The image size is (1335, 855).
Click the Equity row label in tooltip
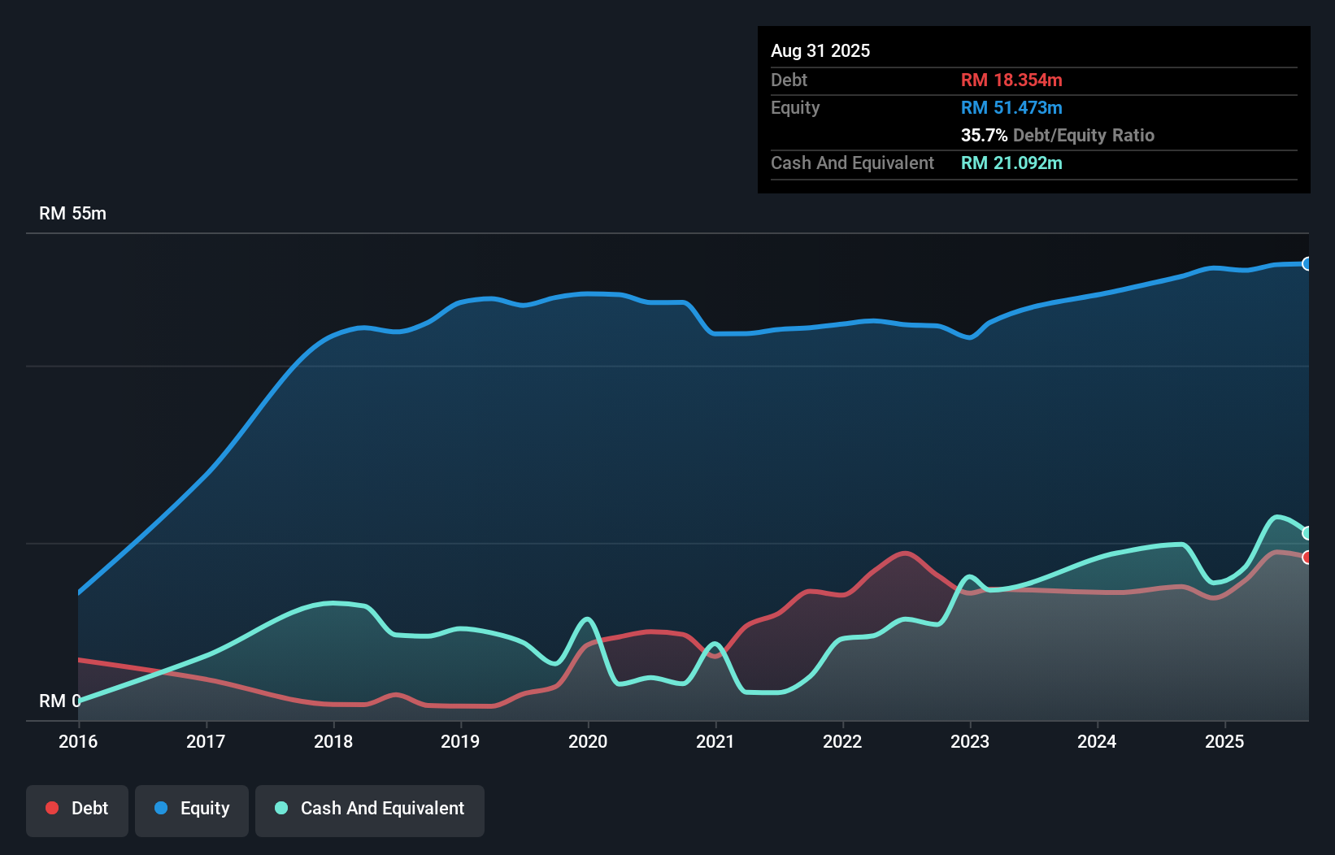(x=795, y=107)
